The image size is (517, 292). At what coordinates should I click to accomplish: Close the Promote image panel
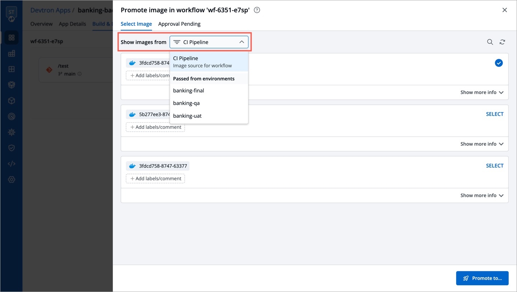[504, 10]
